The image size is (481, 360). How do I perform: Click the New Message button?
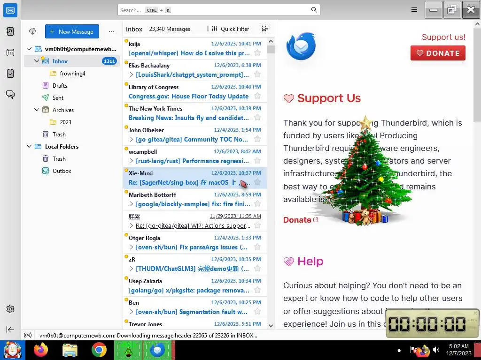72,31
